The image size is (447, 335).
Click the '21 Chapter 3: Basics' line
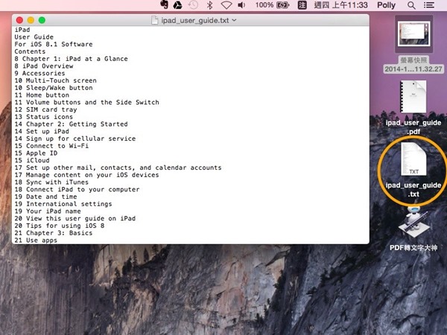coord(54,233)
